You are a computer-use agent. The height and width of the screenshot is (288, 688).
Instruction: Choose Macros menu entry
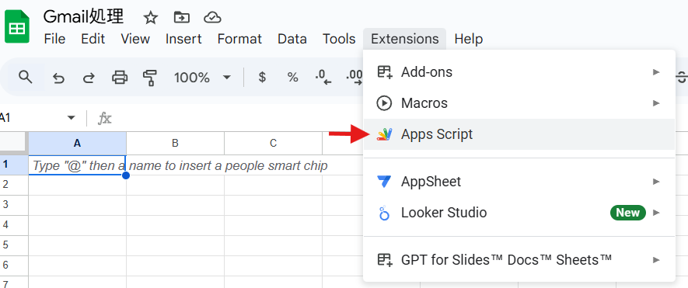[x=519, y=103]
